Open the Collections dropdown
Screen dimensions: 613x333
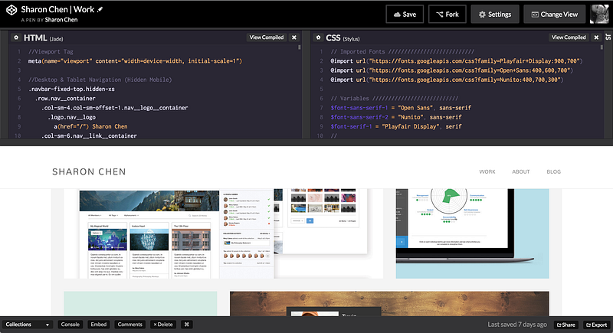tap(28, 325)
